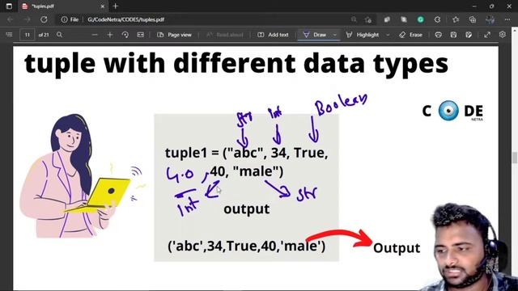Click the 'of 21' page count text
The width and height of the screenshot is (518, 291).
[44, 35]
